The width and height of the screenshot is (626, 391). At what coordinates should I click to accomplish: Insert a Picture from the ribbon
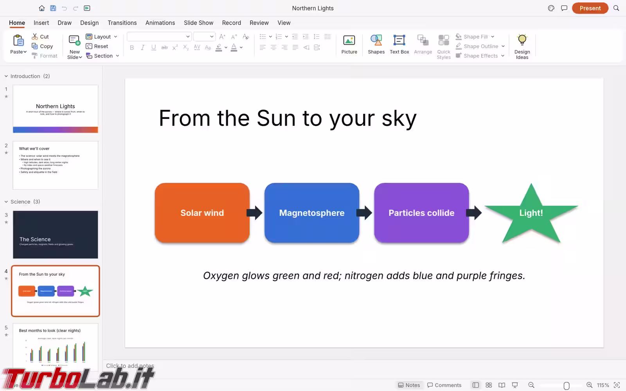point(349,44)
